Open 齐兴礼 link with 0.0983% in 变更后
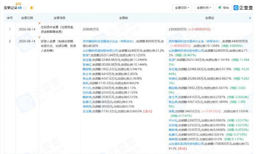Image resolution: width=256 pixels, height=154 pixels. (x=173, y=121)
